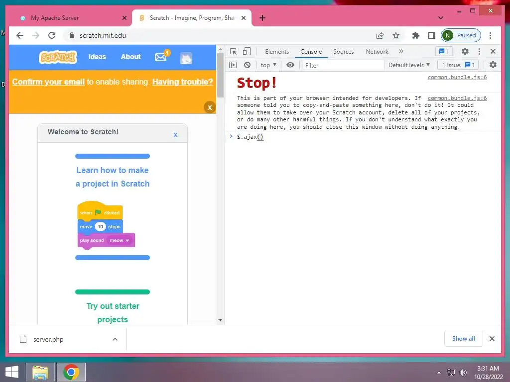Click the DevTools issues counter badge
This screenshot has height=382, width=510.
coord(444,51)
